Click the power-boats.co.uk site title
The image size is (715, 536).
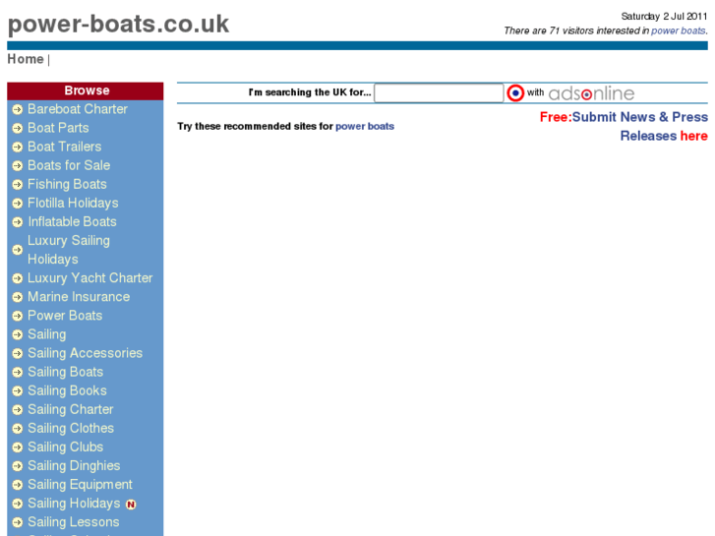pyautogui.click(x=119, y=25)
